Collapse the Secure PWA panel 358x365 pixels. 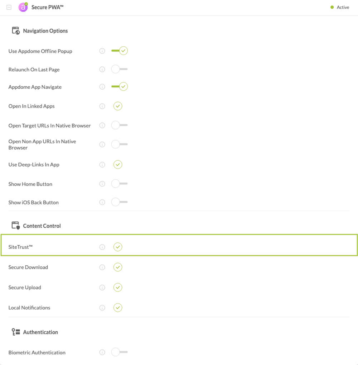click(9, 7)
